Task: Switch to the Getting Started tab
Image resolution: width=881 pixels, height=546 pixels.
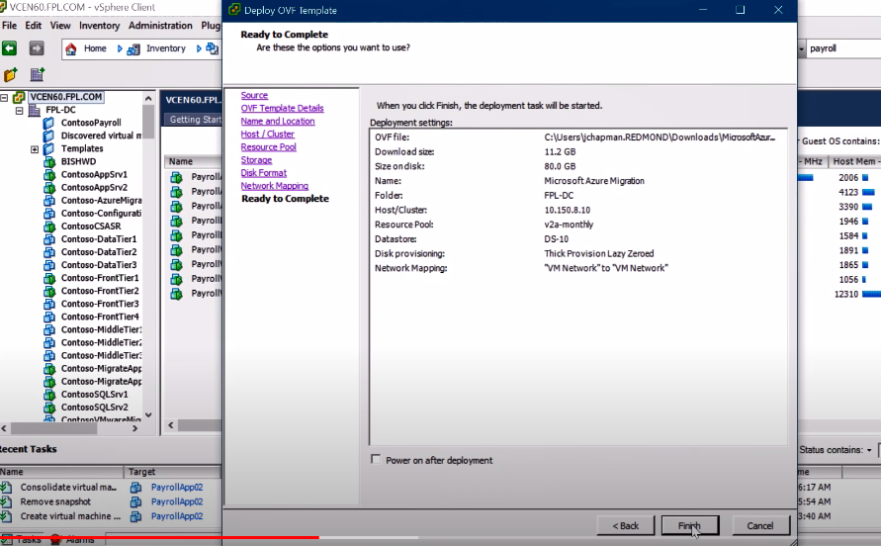Action: [x=193, y=120]
